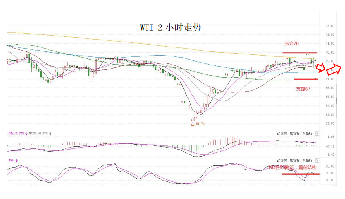Click the 20.00 KD axis label
The image size is (345, 199).
[330, 180]
